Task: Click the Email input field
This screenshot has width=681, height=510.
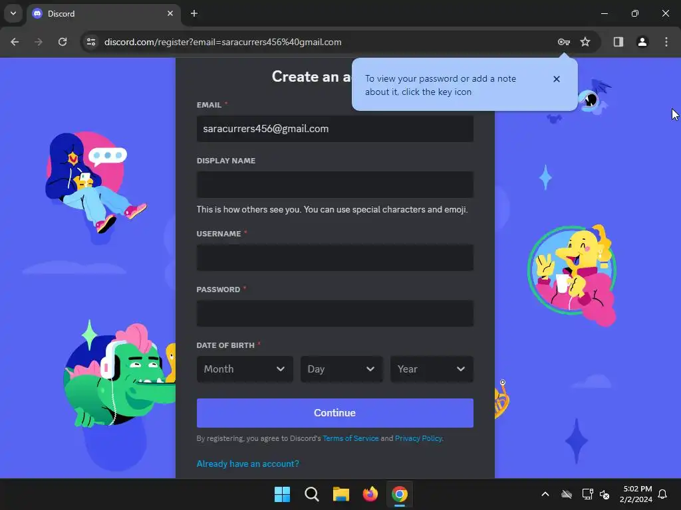Action: (335, 129)
